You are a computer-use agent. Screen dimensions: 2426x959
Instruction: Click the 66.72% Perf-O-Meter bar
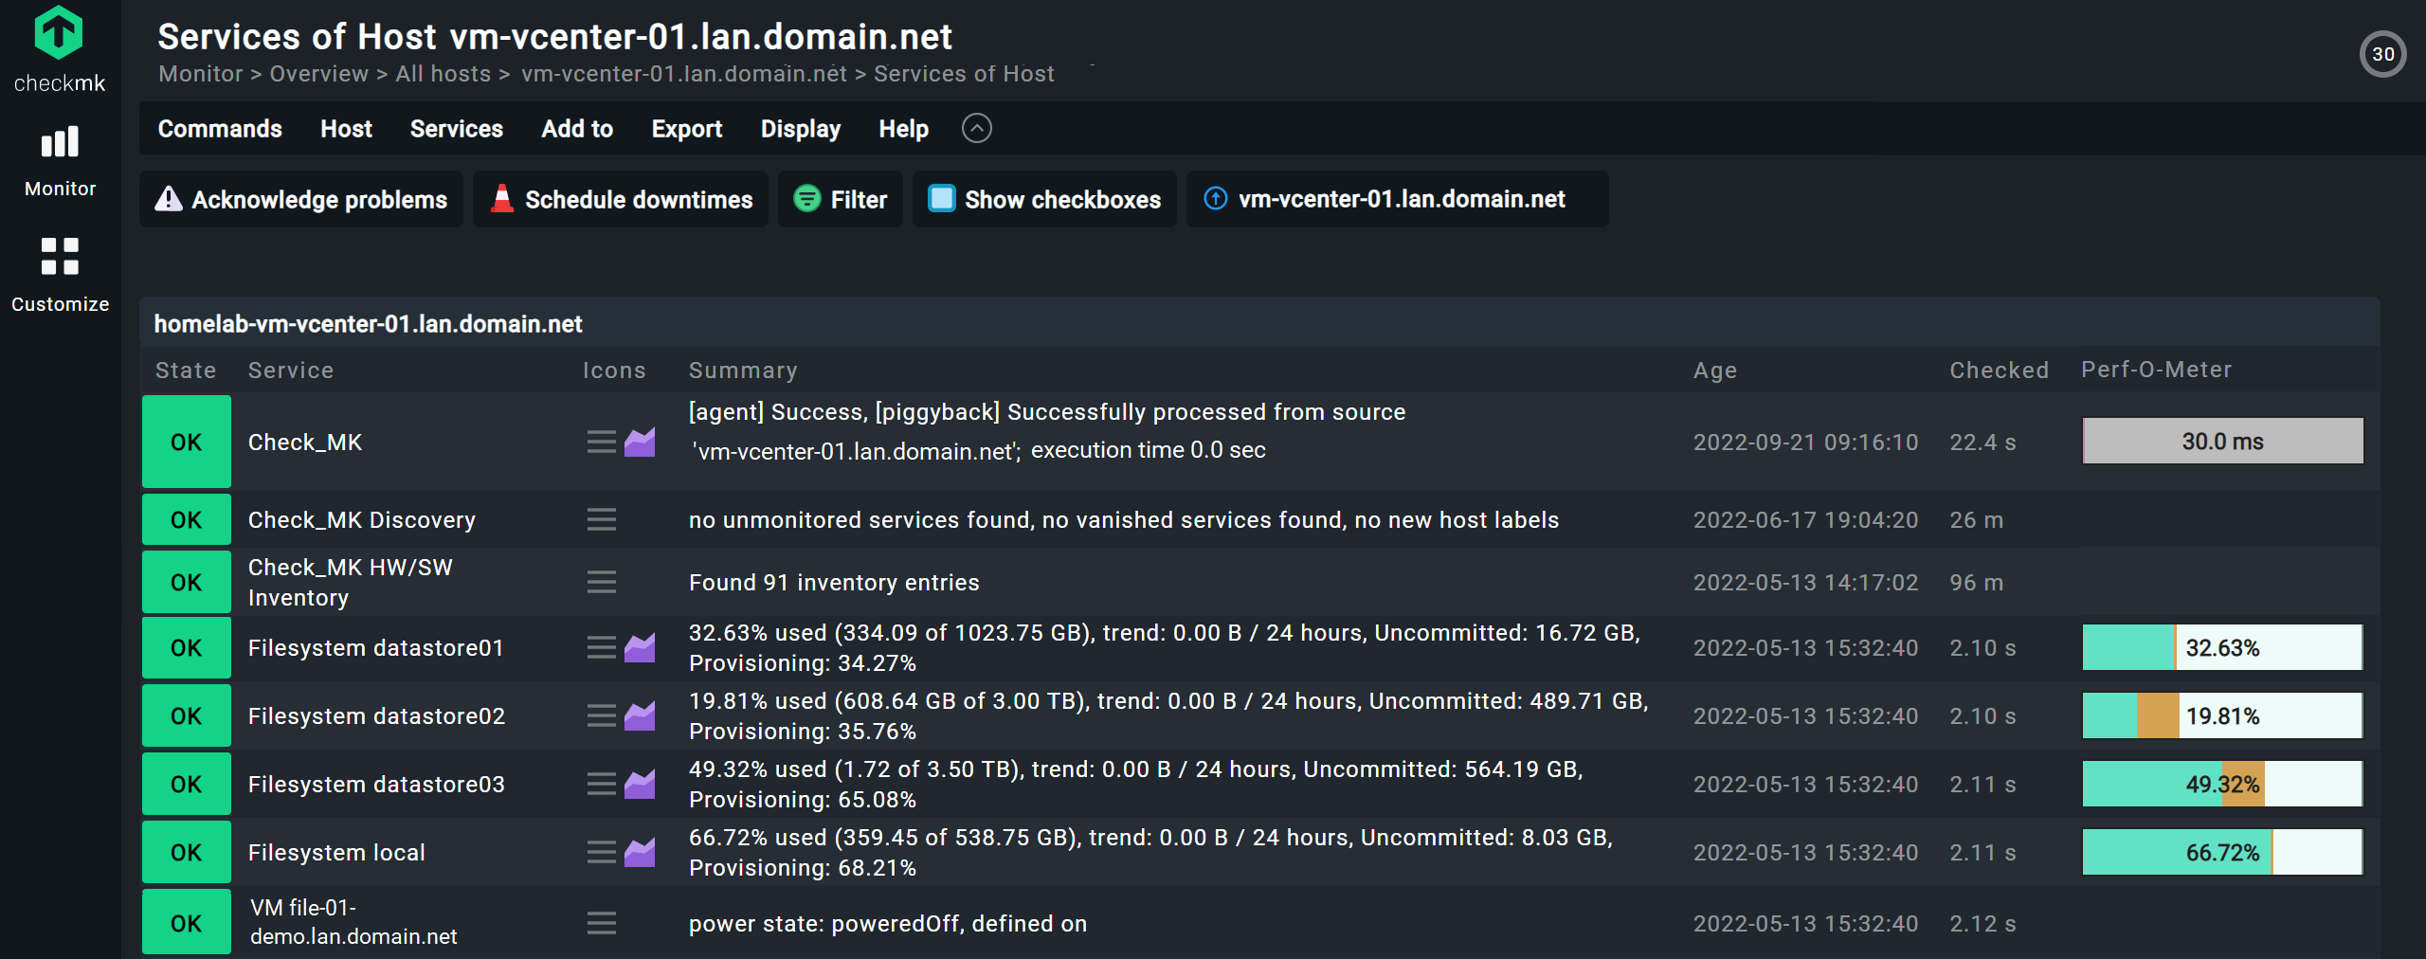click(2221, 852)
